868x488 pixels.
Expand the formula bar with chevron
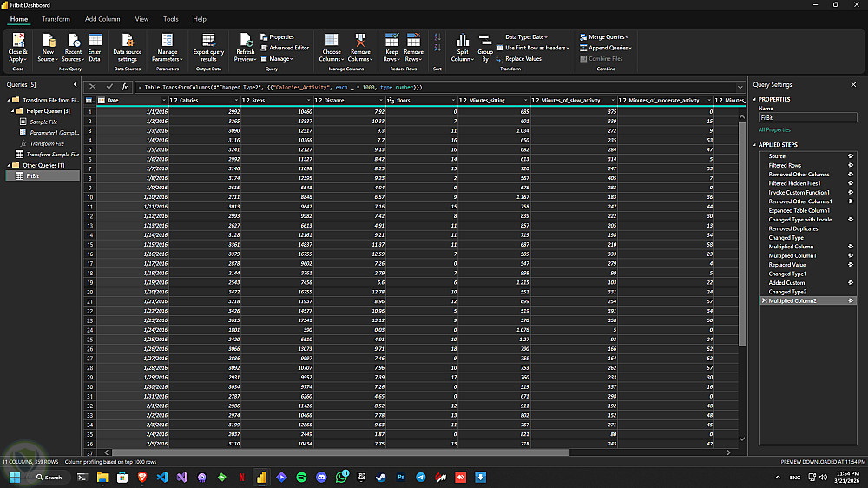pos(740,87)
